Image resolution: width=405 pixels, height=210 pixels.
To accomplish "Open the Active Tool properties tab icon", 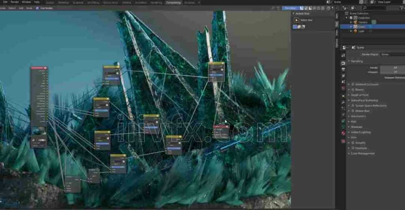I will click(343, 56).
